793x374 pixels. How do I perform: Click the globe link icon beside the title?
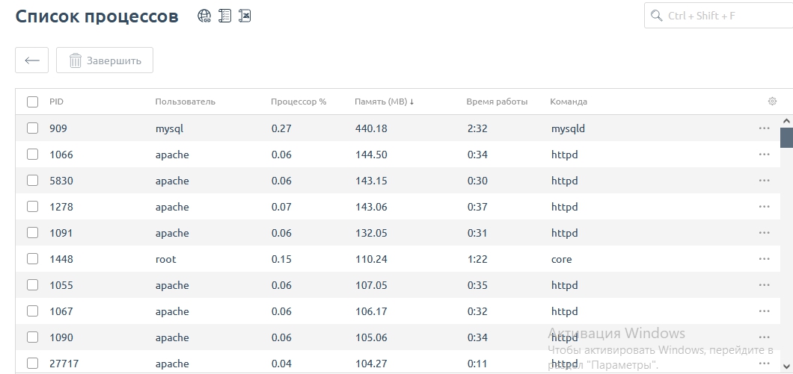pyautogui.click(x=204, y=16)
